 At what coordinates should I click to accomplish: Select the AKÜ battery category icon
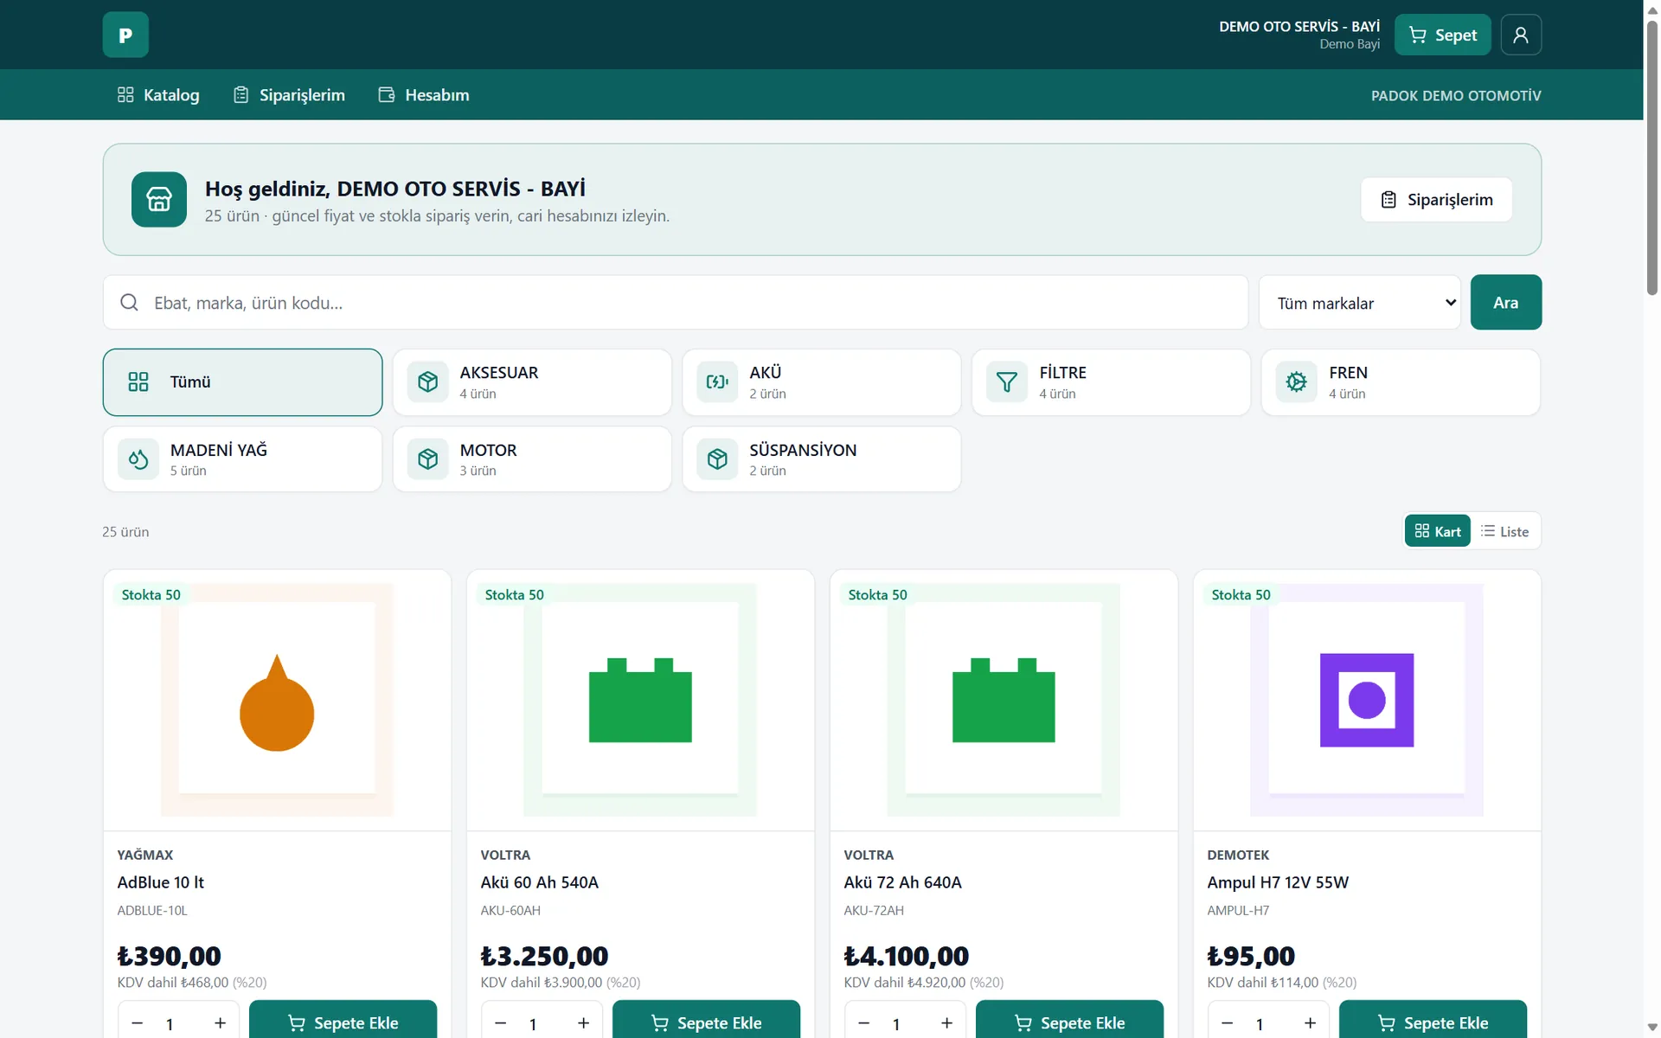tap(717, 381)
